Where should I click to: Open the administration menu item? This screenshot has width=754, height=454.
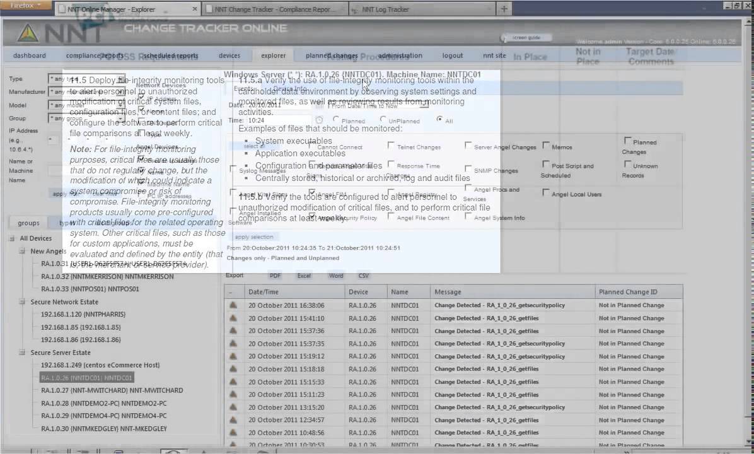[x=400, y=55]
